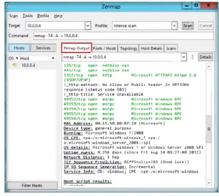
Task: Click the '139/tcp open netbios-ssn' line
Action: [x=96, y=65]
